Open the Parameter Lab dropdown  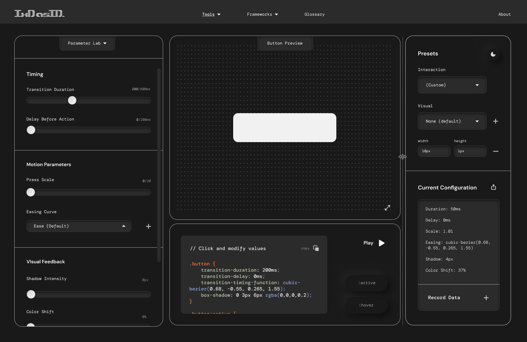pyautogui.click(x=87, y=43)
